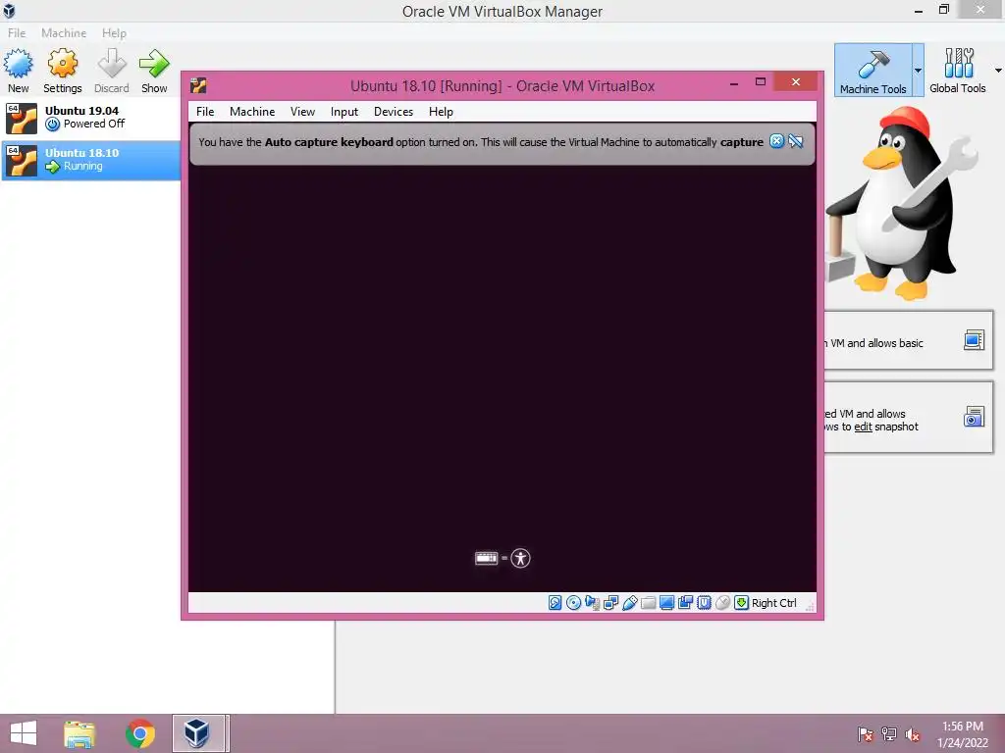Open Machine menu in Ubuntu 18.10 window
The image size is (1005, 753).
coord(252,112)
